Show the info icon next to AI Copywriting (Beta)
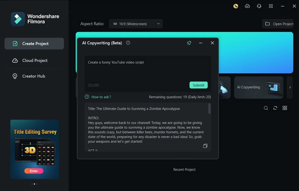 pyautogui.click(x=128, y=43)
